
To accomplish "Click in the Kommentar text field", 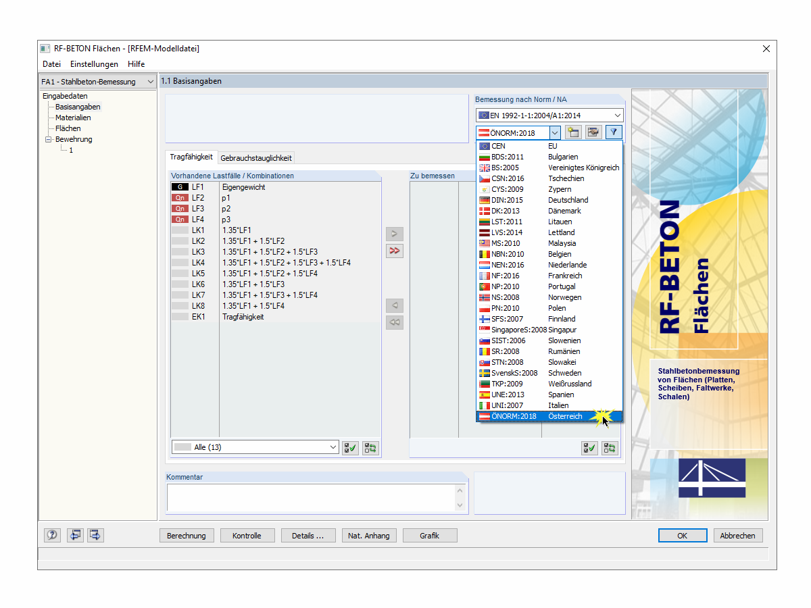I will pyautogui.click(x=311, y=497).
